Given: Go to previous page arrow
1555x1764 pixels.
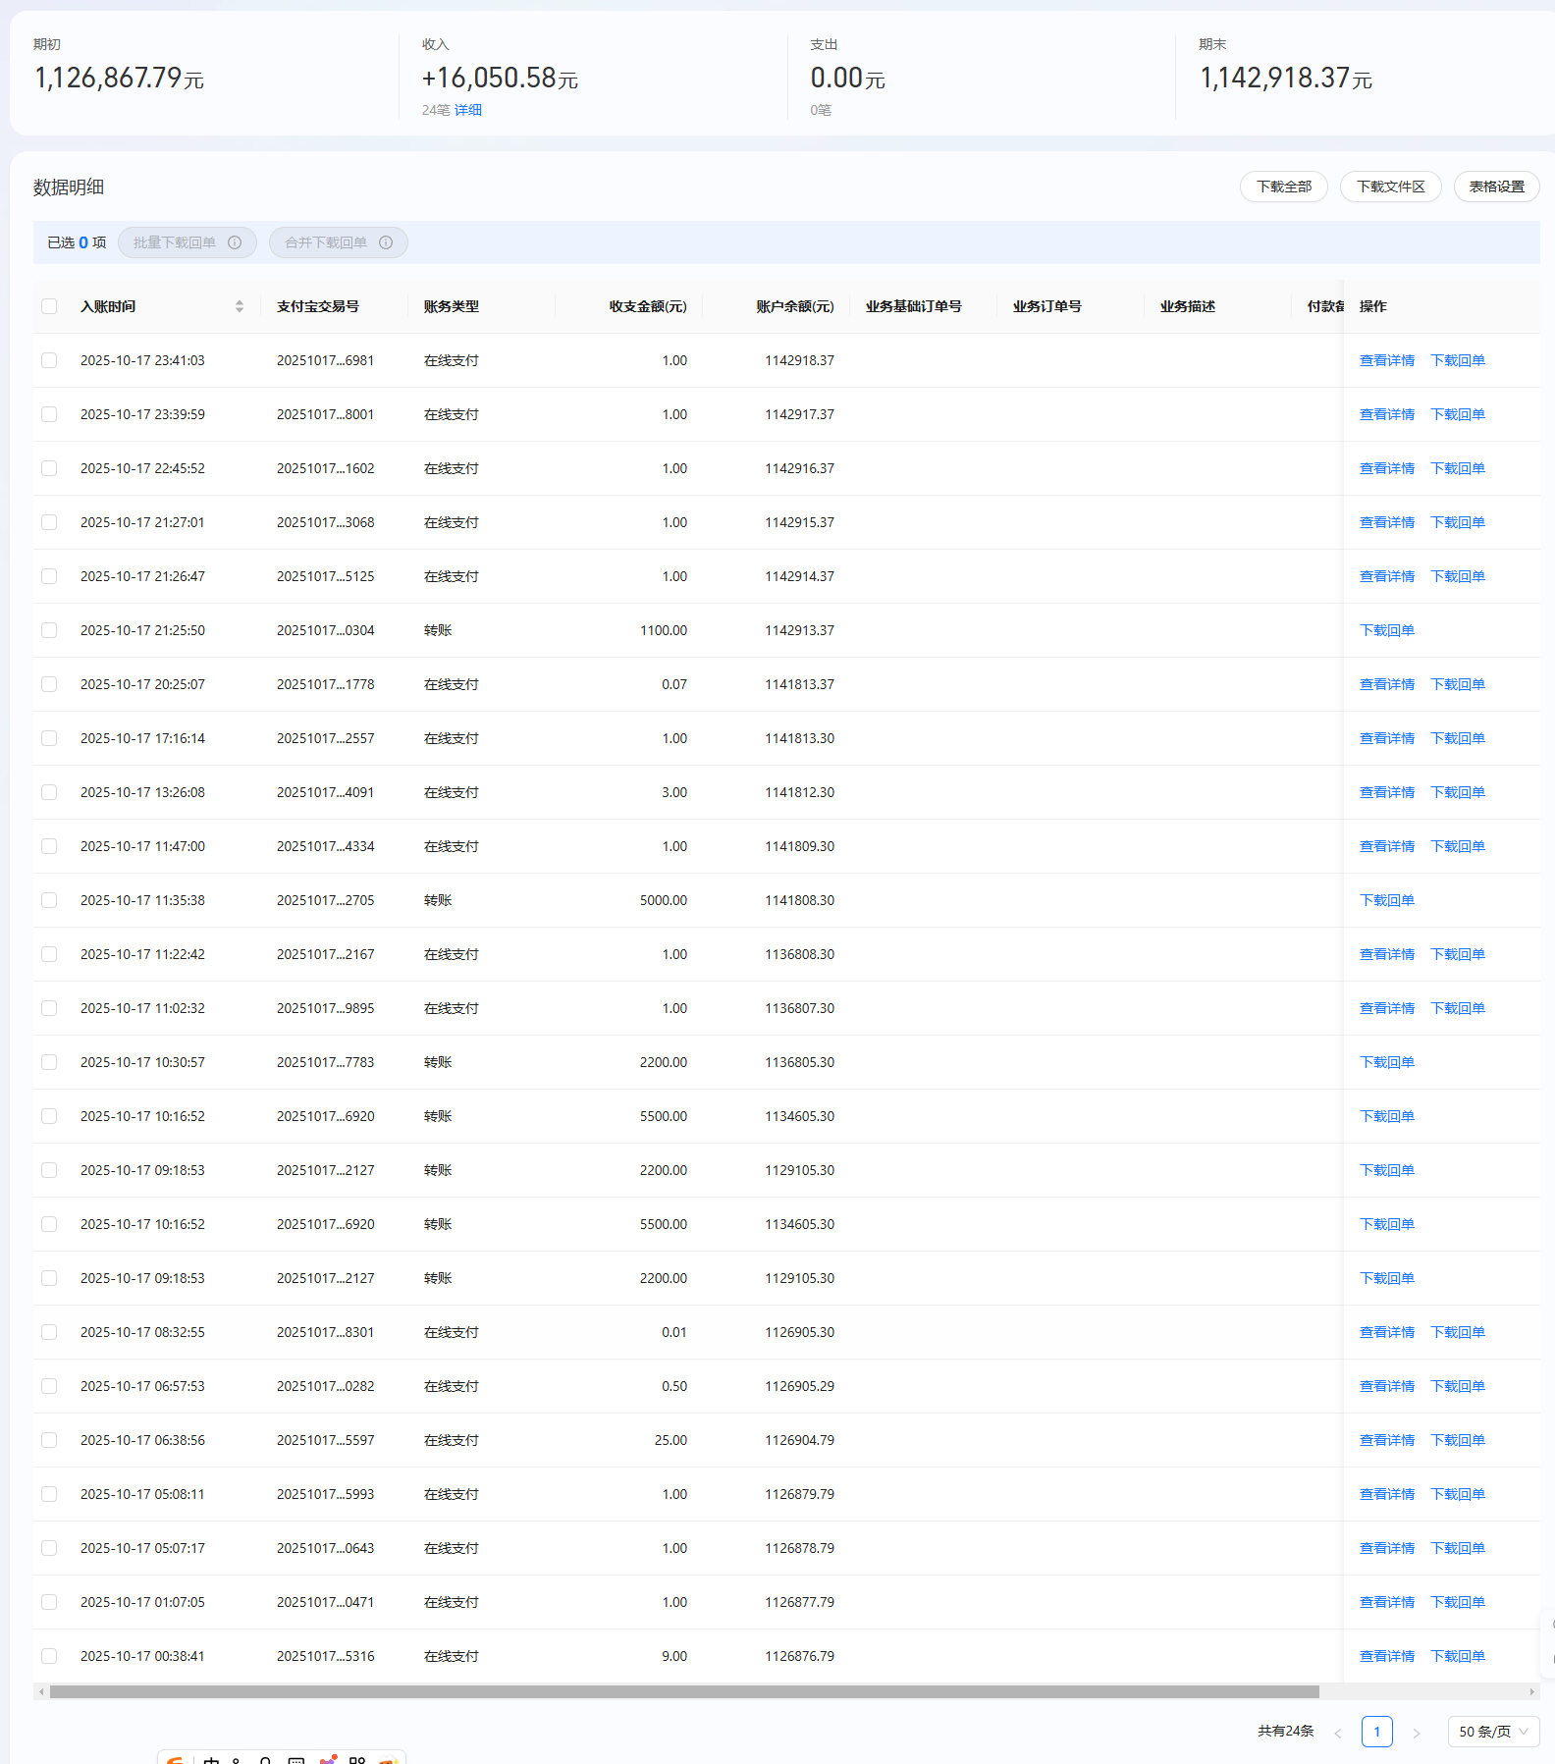Looking at the screenshot, I should pos(1337,1733).
